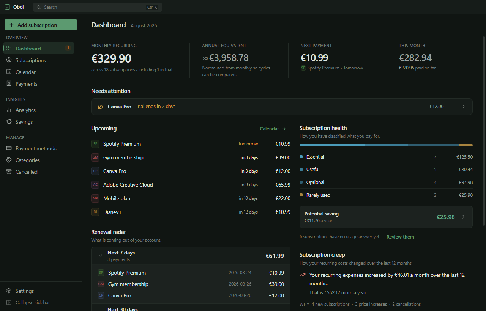486x311 pixels.
Task: Click the SP badge beside Next payment
Action: pos(303,68)
